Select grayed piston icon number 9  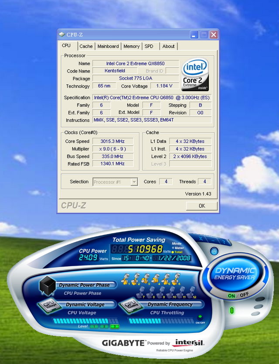pos(161,292)
